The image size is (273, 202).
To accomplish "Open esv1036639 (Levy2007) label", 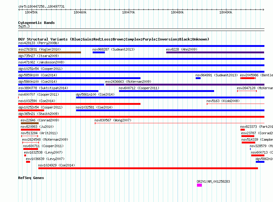I will click(x=45, y=159).
